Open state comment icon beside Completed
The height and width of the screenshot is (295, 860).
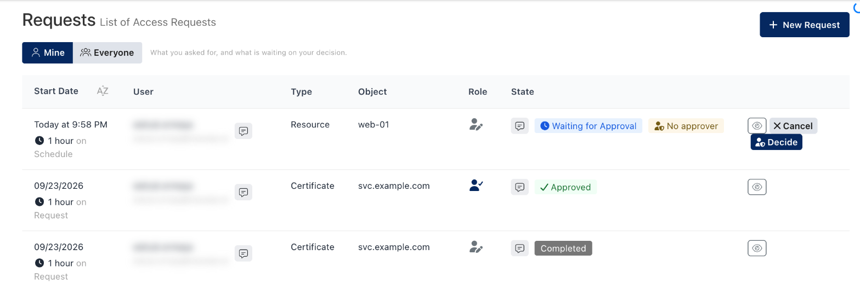coord(519,248)
